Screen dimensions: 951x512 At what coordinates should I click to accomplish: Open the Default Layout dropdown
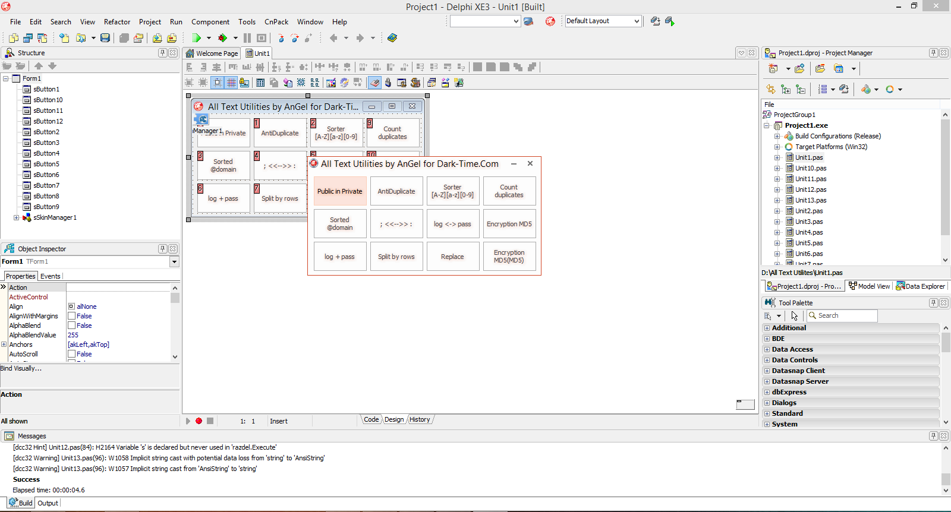[x=637, y=21]
